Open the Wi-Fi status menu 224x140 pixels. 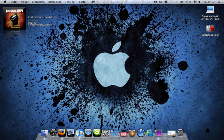click(195, 2)
